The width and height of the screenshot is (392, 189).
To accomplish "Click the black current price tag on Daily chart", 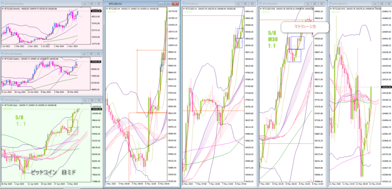I will click(96, 109).
